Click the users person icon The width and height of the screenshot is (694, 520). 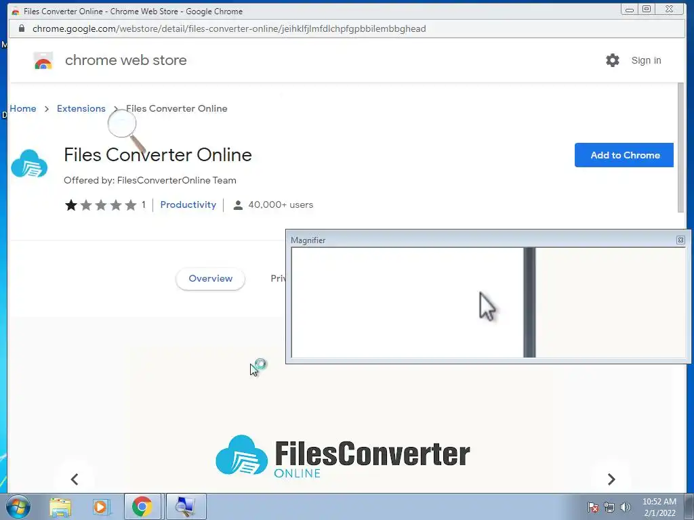238,204
